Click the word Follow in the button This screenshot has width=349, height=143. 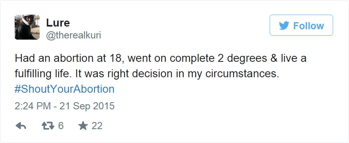(x=309, y=26)
